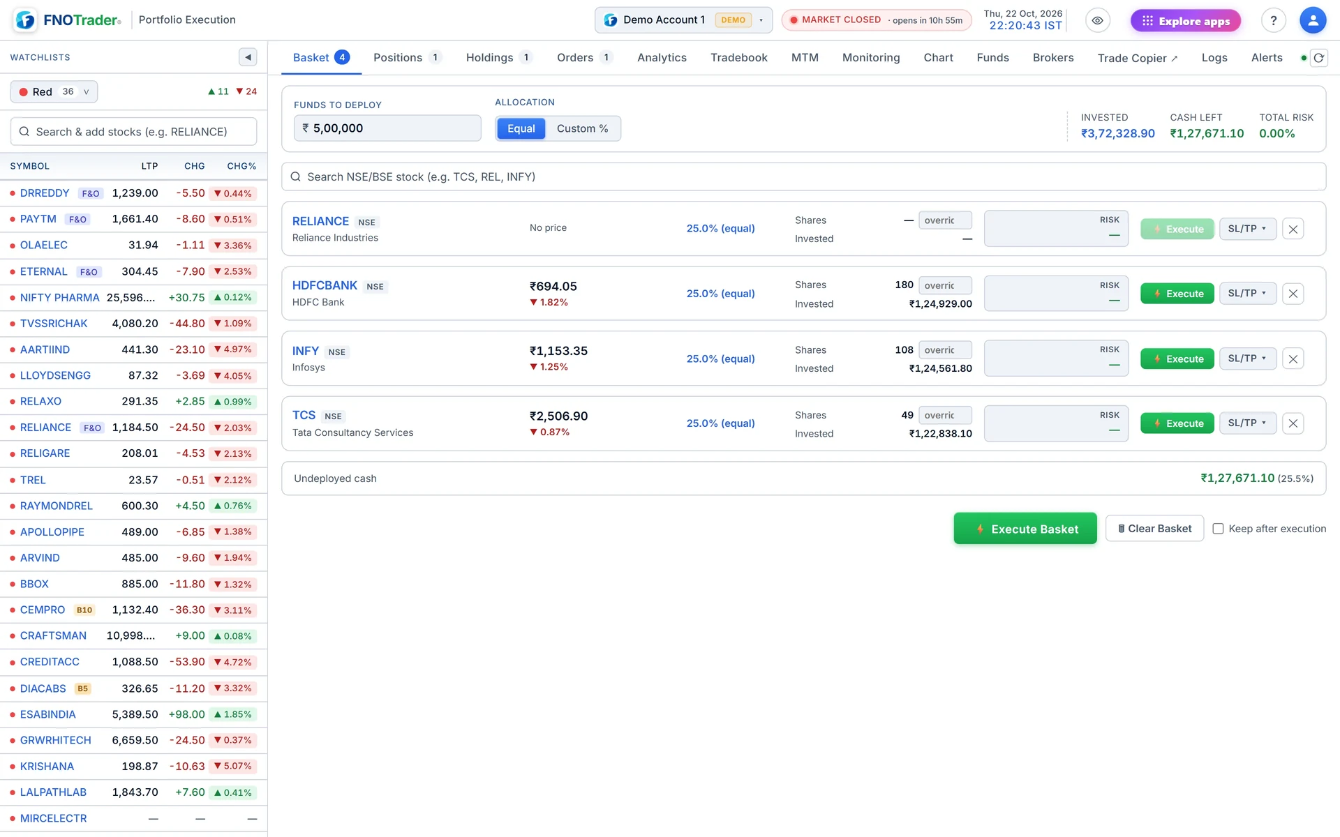
Task: Open the Analytics tab
Action: pos(662,58)
